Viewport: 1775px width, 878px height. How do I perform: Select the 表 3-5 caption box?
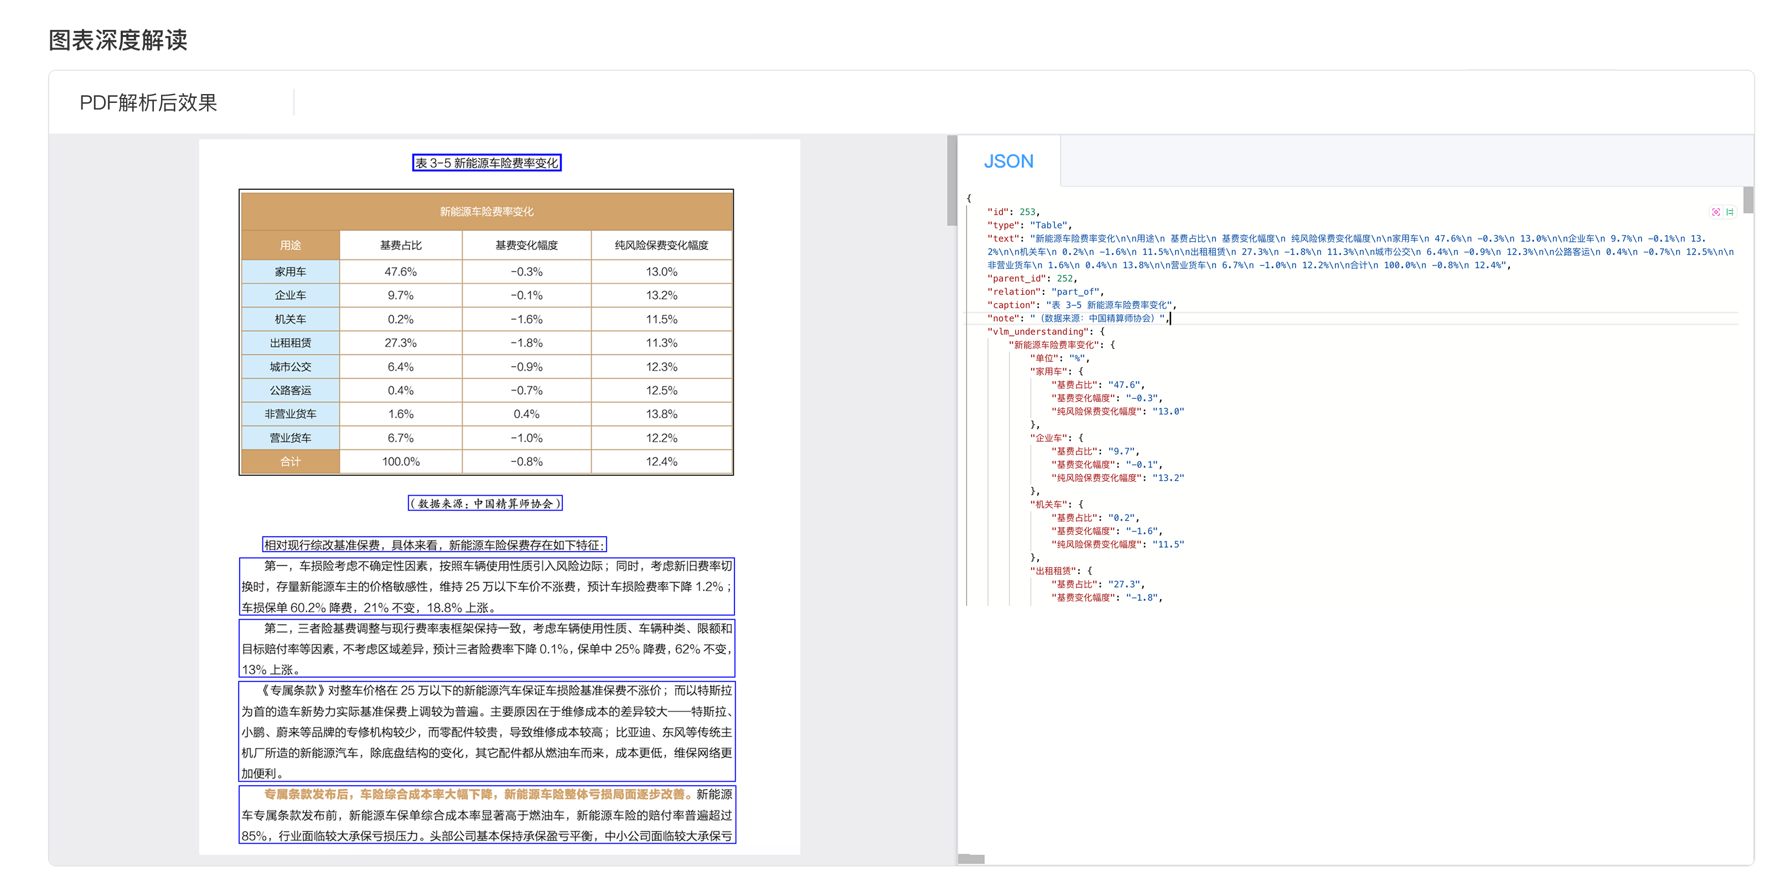tap(487, 163)
